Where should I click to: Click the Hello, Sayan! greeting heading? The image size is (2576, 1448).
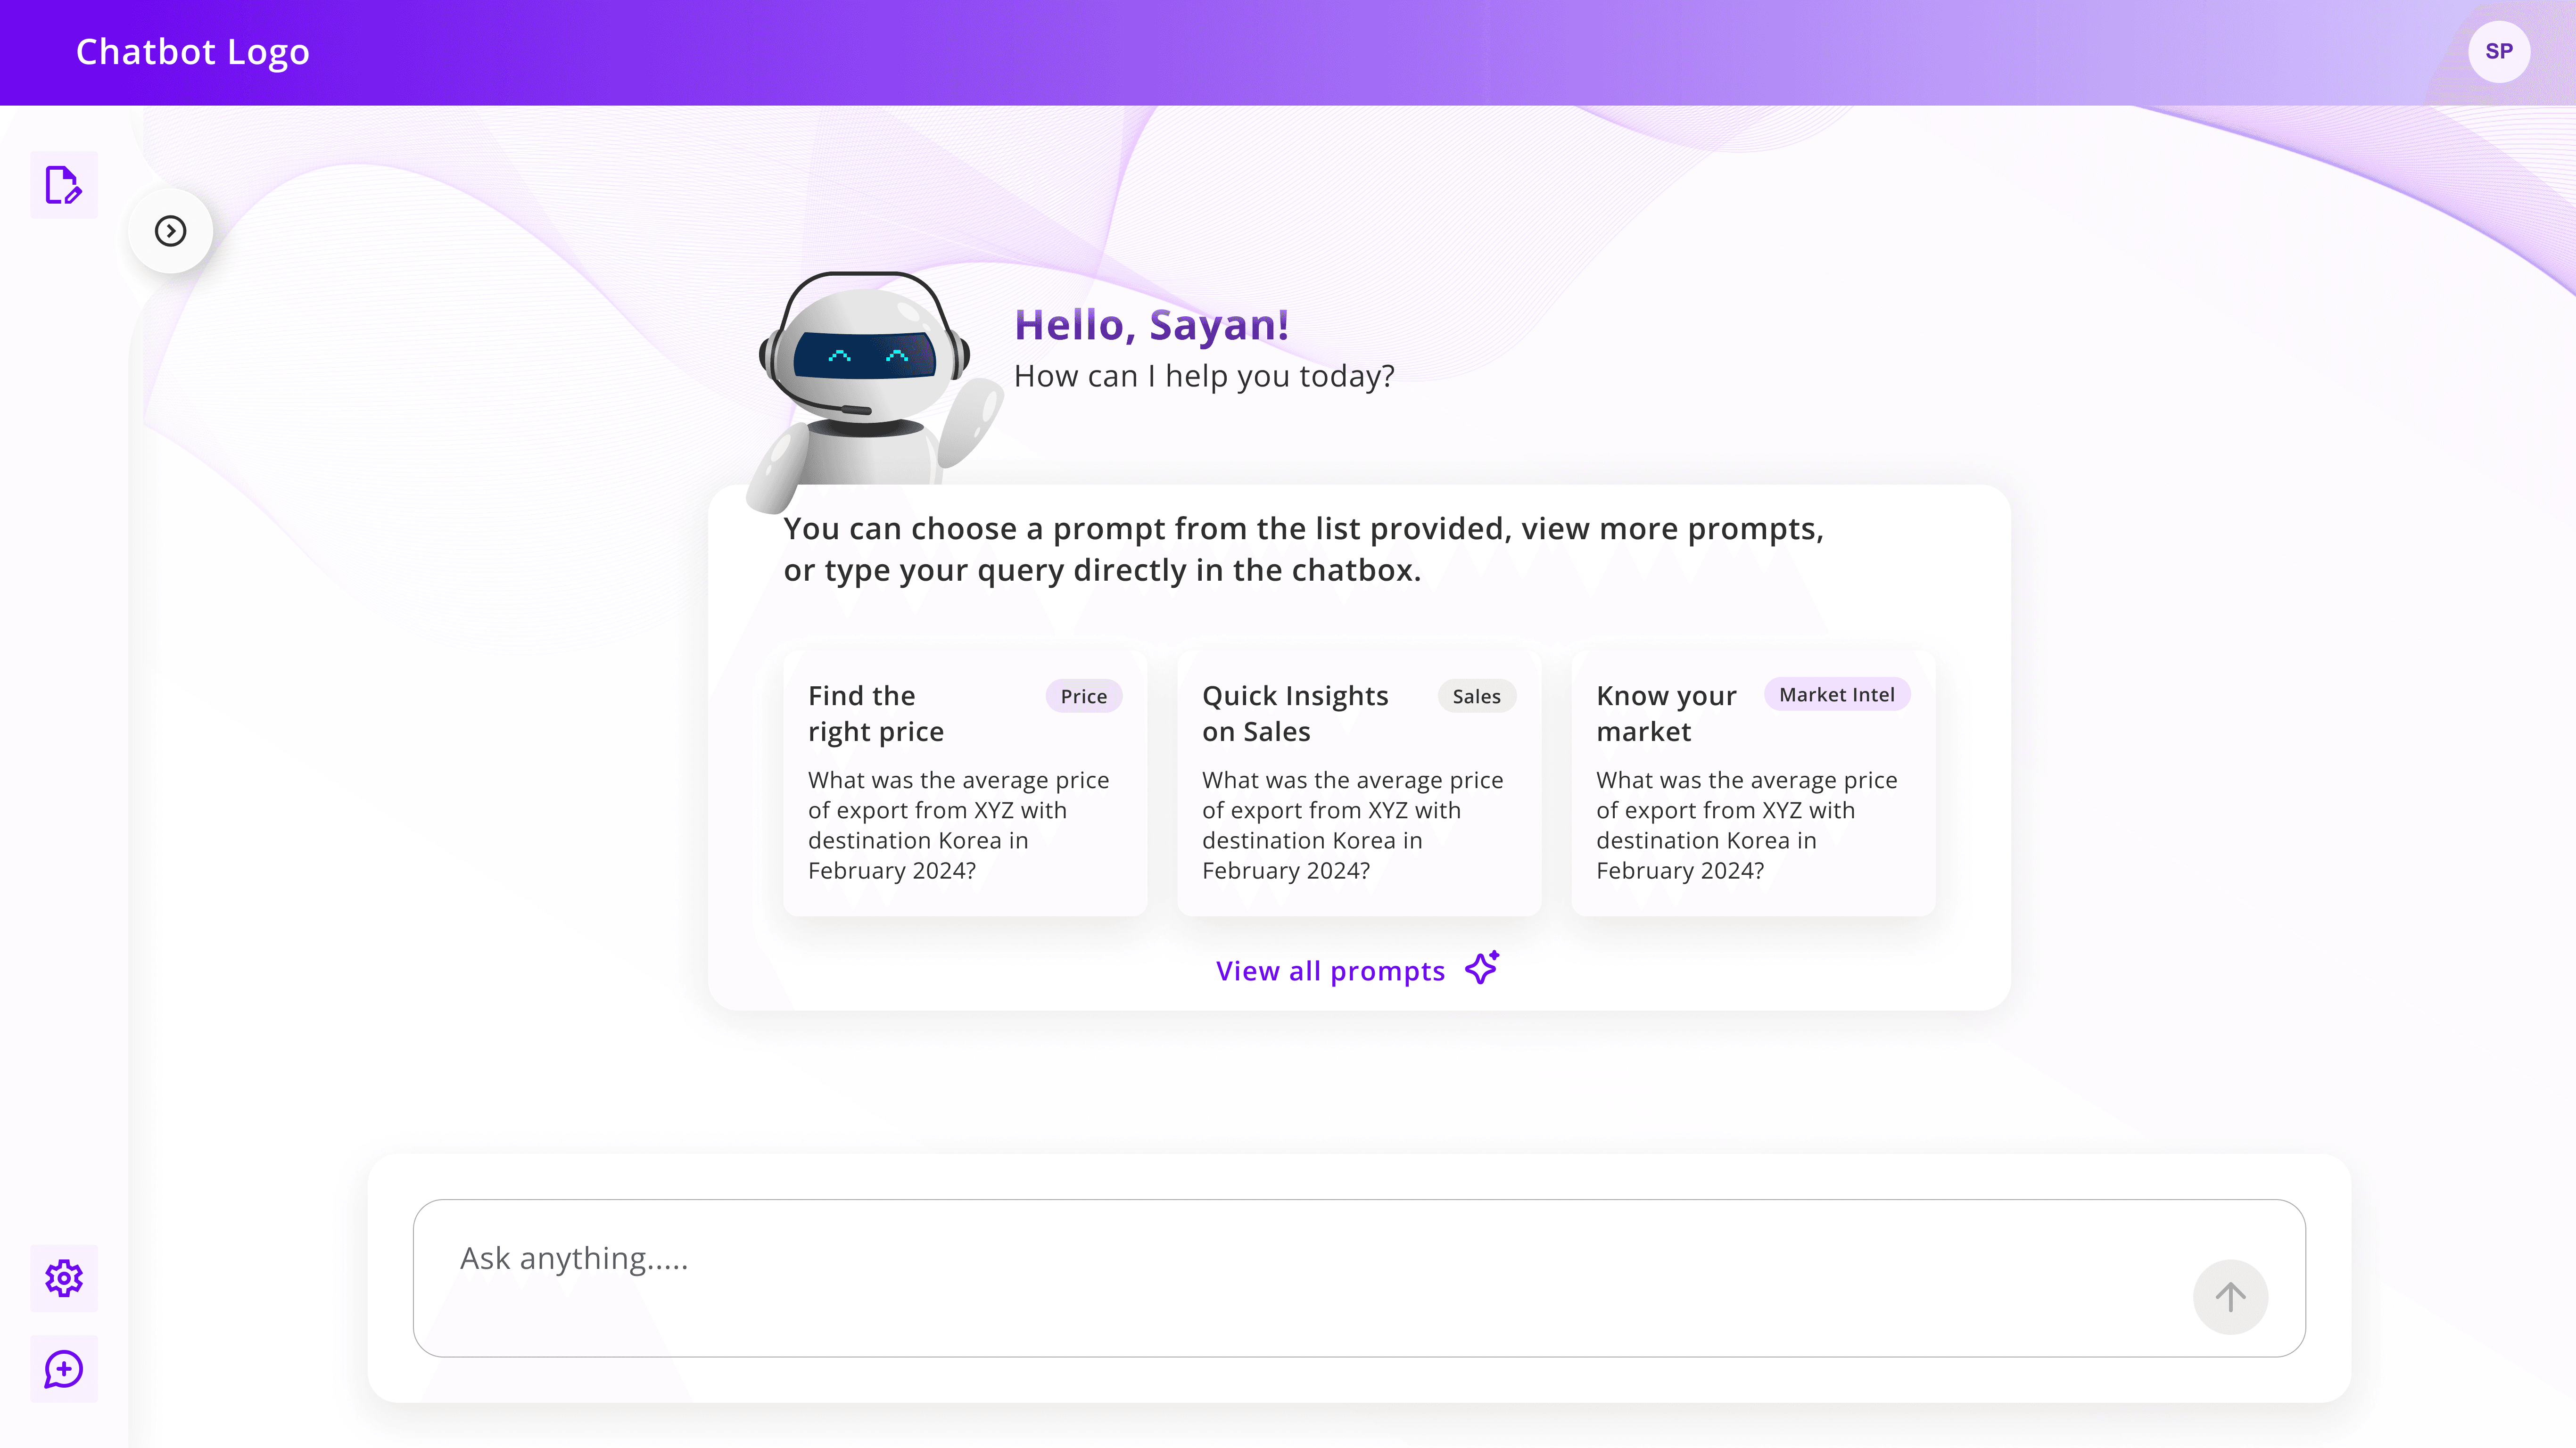tap(1151, 325)
